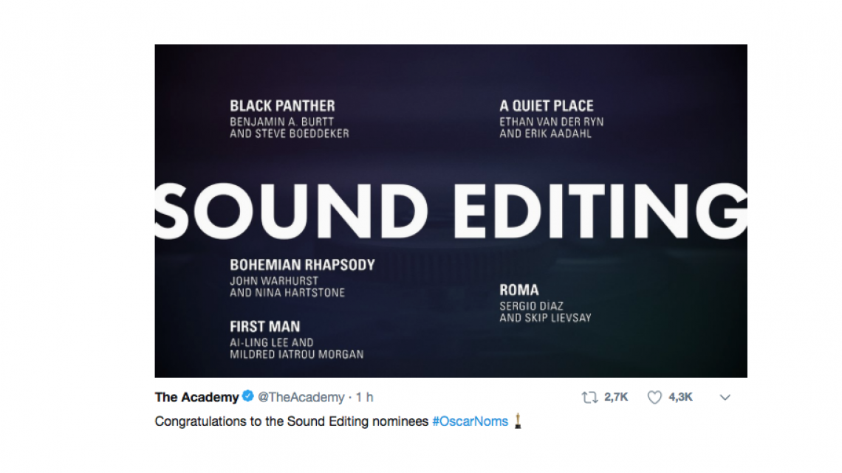
Task: Click the A QUIET PLACE title
Action: pyautogui.click(x=547, y=106)
